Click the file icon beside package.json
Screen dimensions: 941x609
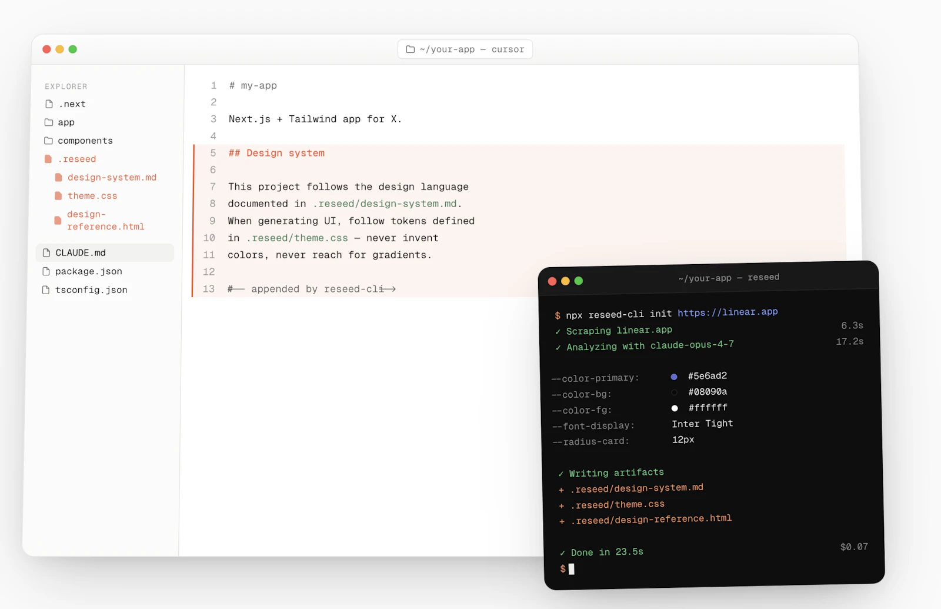point(46,271)
